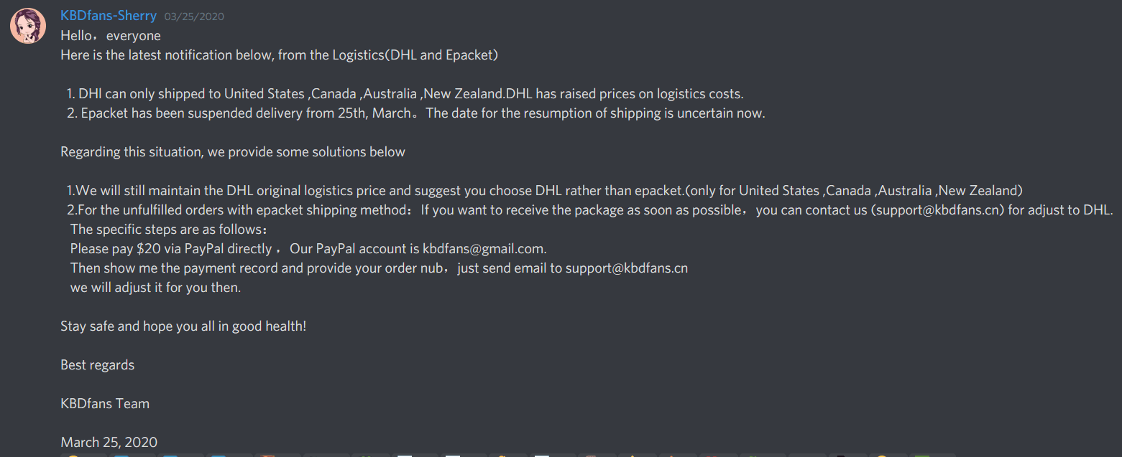Click the first support@kbdfans.cn email address

pyautogui.click(x=937, y=210)
